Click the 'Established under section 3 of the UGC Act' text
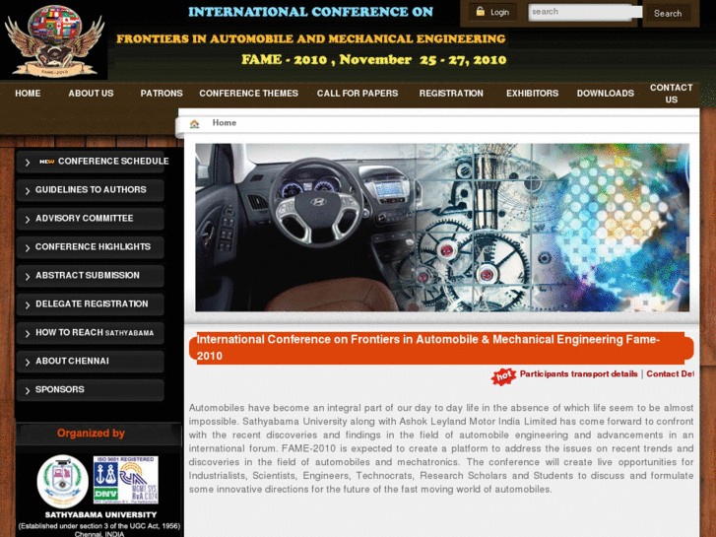This screenshot has width=716, height=537. (x=99, y=526)
